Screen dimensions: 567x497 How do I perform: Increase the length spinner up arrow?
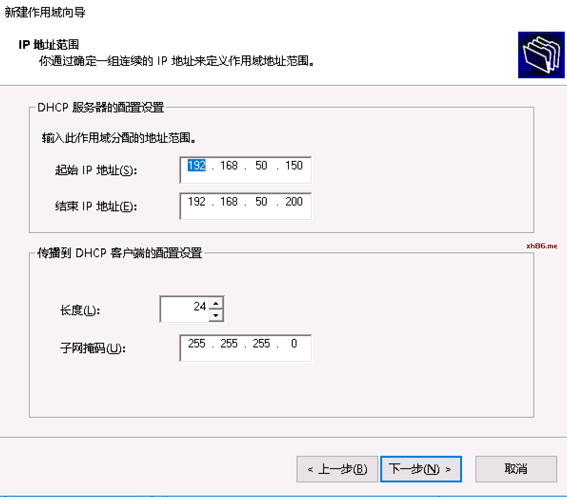pos(216,303)
